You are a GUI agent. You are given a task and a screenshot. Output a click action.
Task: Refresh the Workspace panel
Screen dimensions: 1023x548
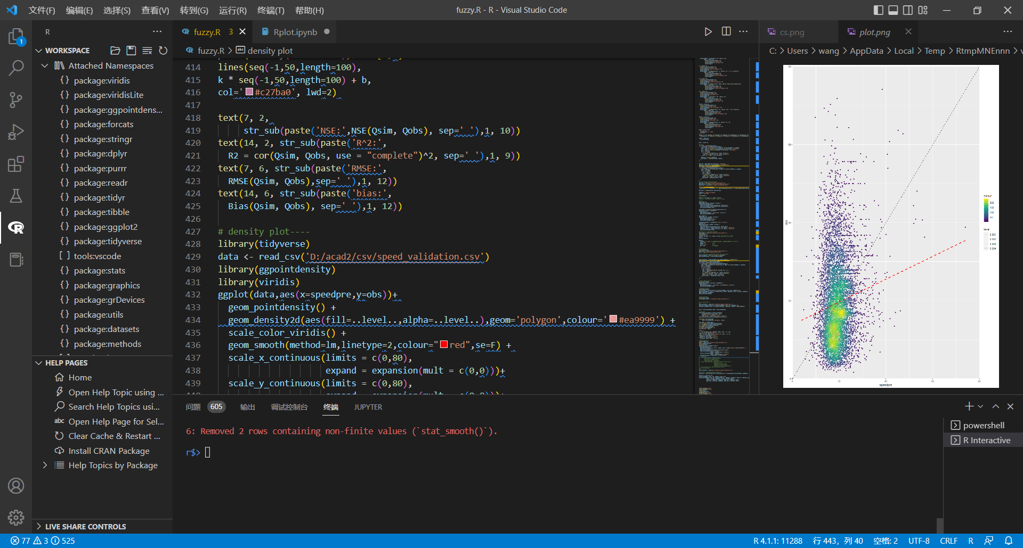164,51
